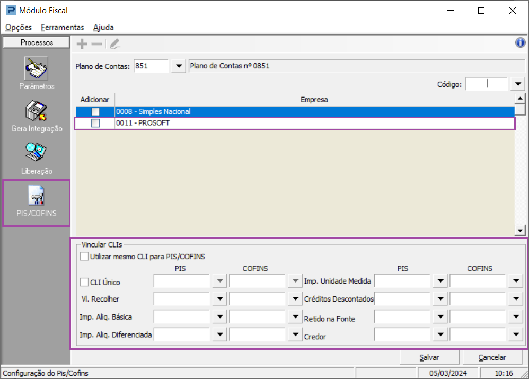Enable Utilizar mesmo CLI para PIS/COFINS
The width and height of the screenshot is (529, 379).
tap(84, 257)
